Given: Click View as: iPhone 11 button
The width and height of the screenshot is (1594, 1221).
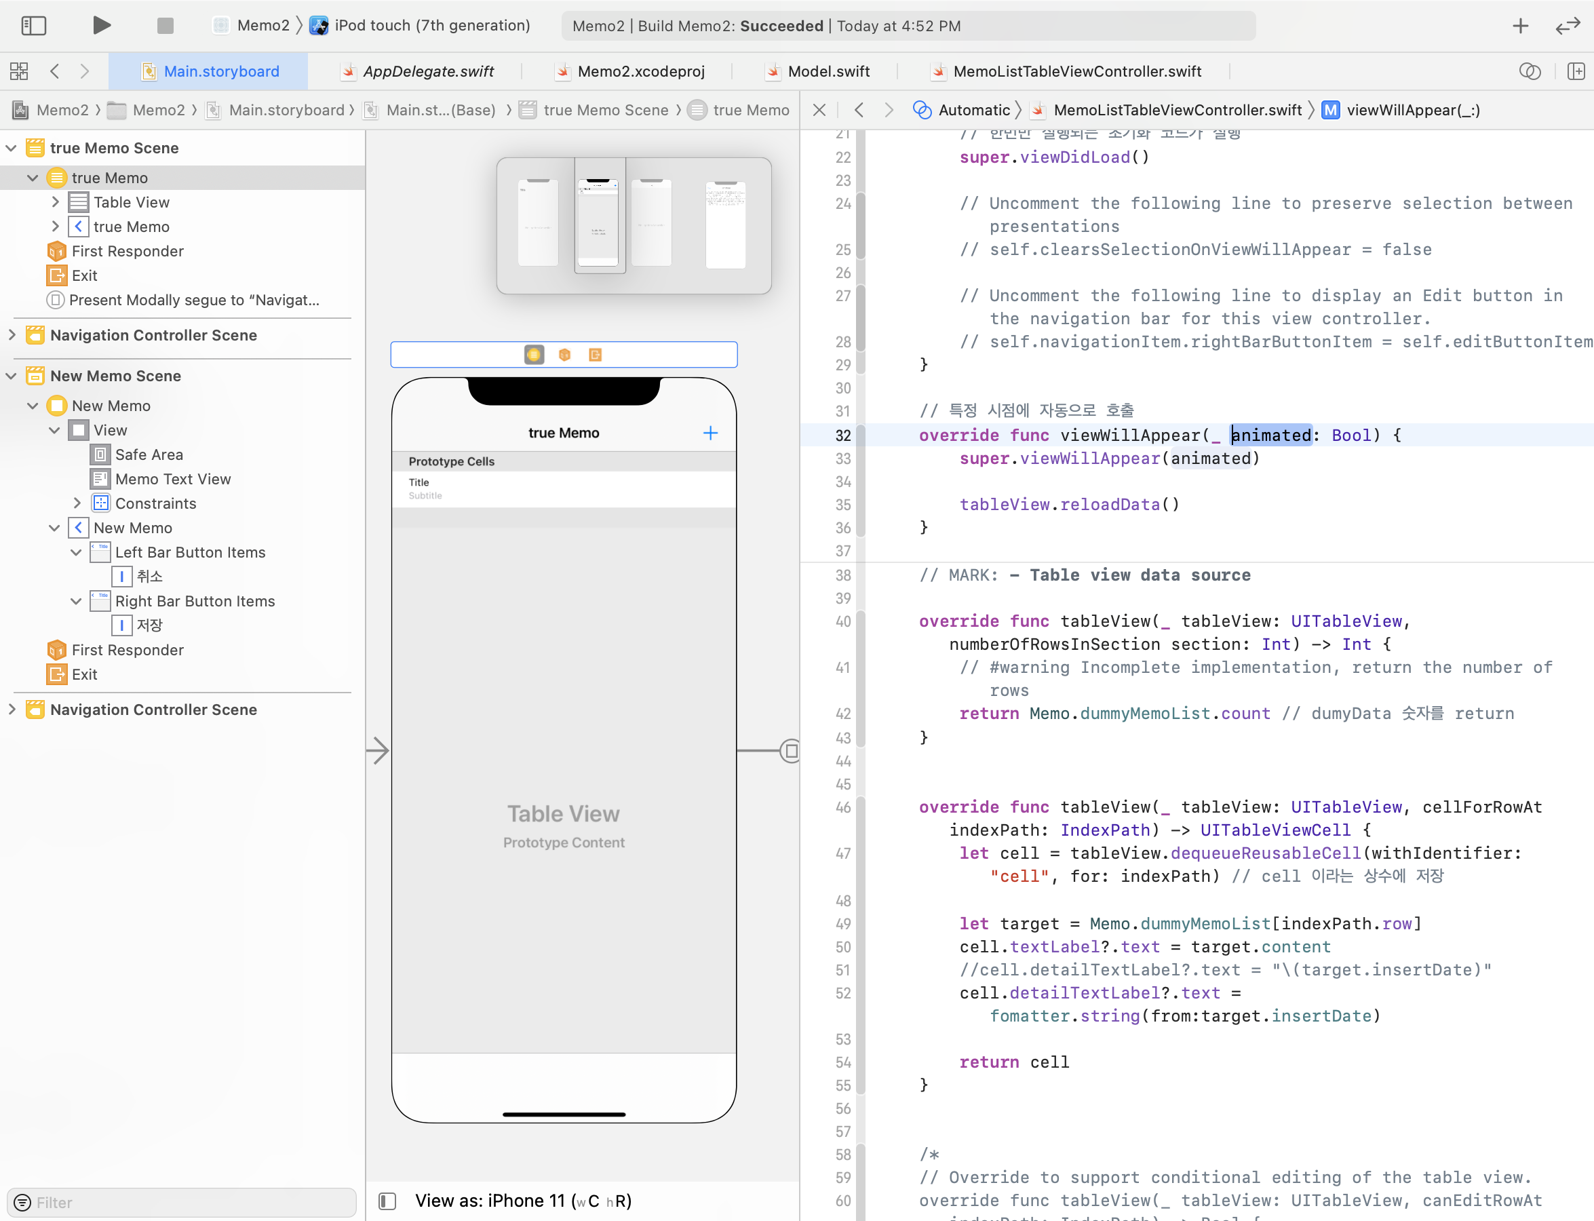Looking at the screenshot, I should pos(522,1201).
